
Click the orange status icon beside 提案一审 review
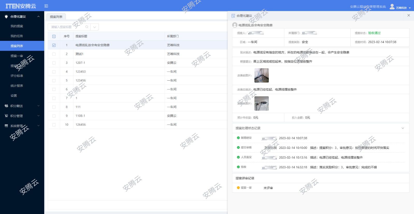[238, 188]
